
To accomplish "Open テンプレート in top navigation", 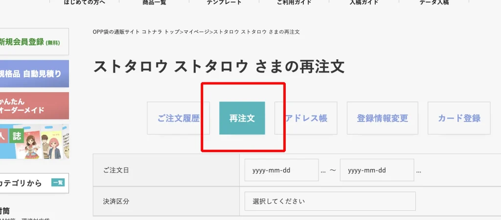I will click(x=224, y=2).
